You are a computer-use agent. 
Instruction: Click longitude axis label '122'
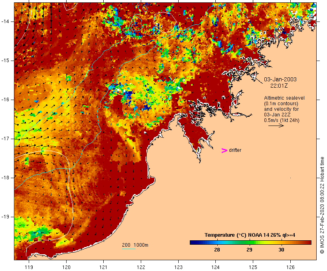[141, 267]
